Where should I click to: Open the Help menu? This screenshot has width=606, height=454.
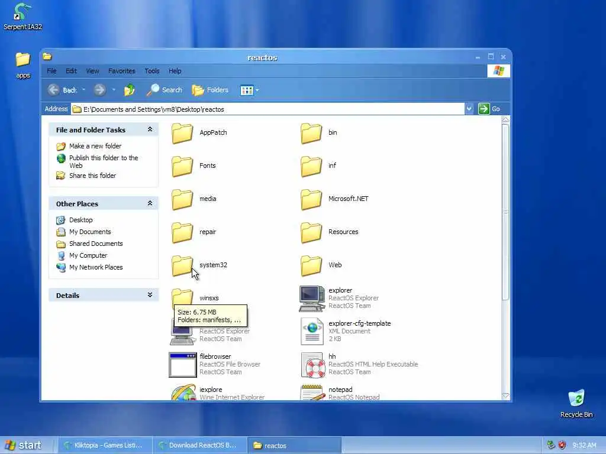[x=175, y=71]
